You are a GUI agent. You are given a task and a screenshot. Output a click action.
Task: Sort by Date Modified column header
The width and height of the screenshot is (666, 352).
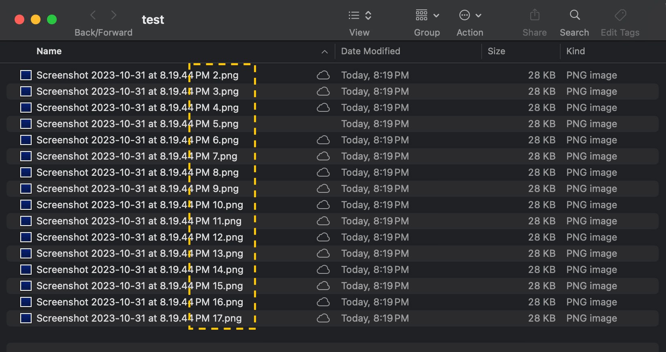(371, 51)
